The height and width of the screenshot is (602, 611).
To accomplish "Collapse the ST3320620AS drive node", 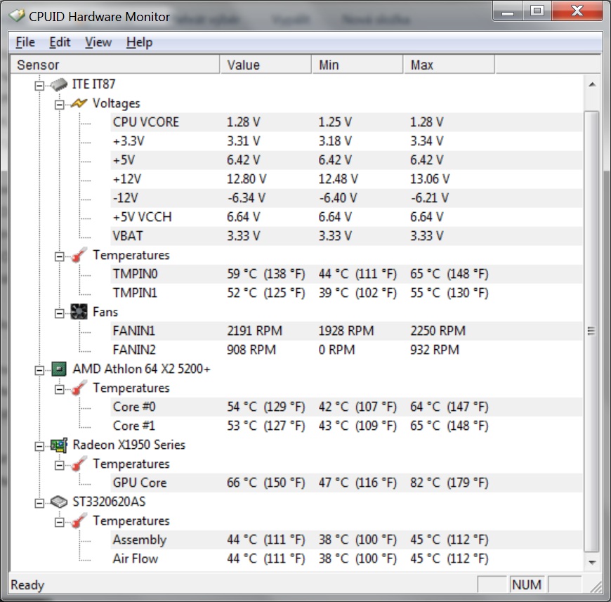I will 39,503.
